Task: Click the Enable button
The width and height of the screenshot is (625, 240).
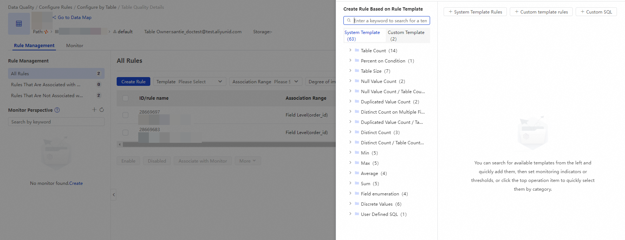Action: click(x=128, y=161)
